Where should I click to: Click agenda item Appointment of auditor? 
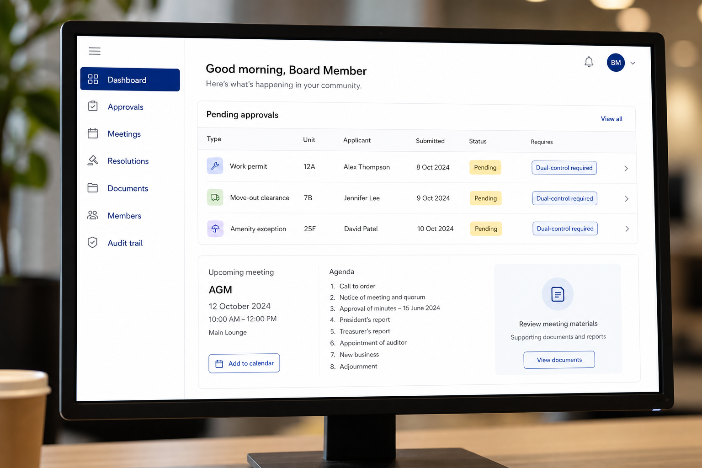[x=373, y=343]
